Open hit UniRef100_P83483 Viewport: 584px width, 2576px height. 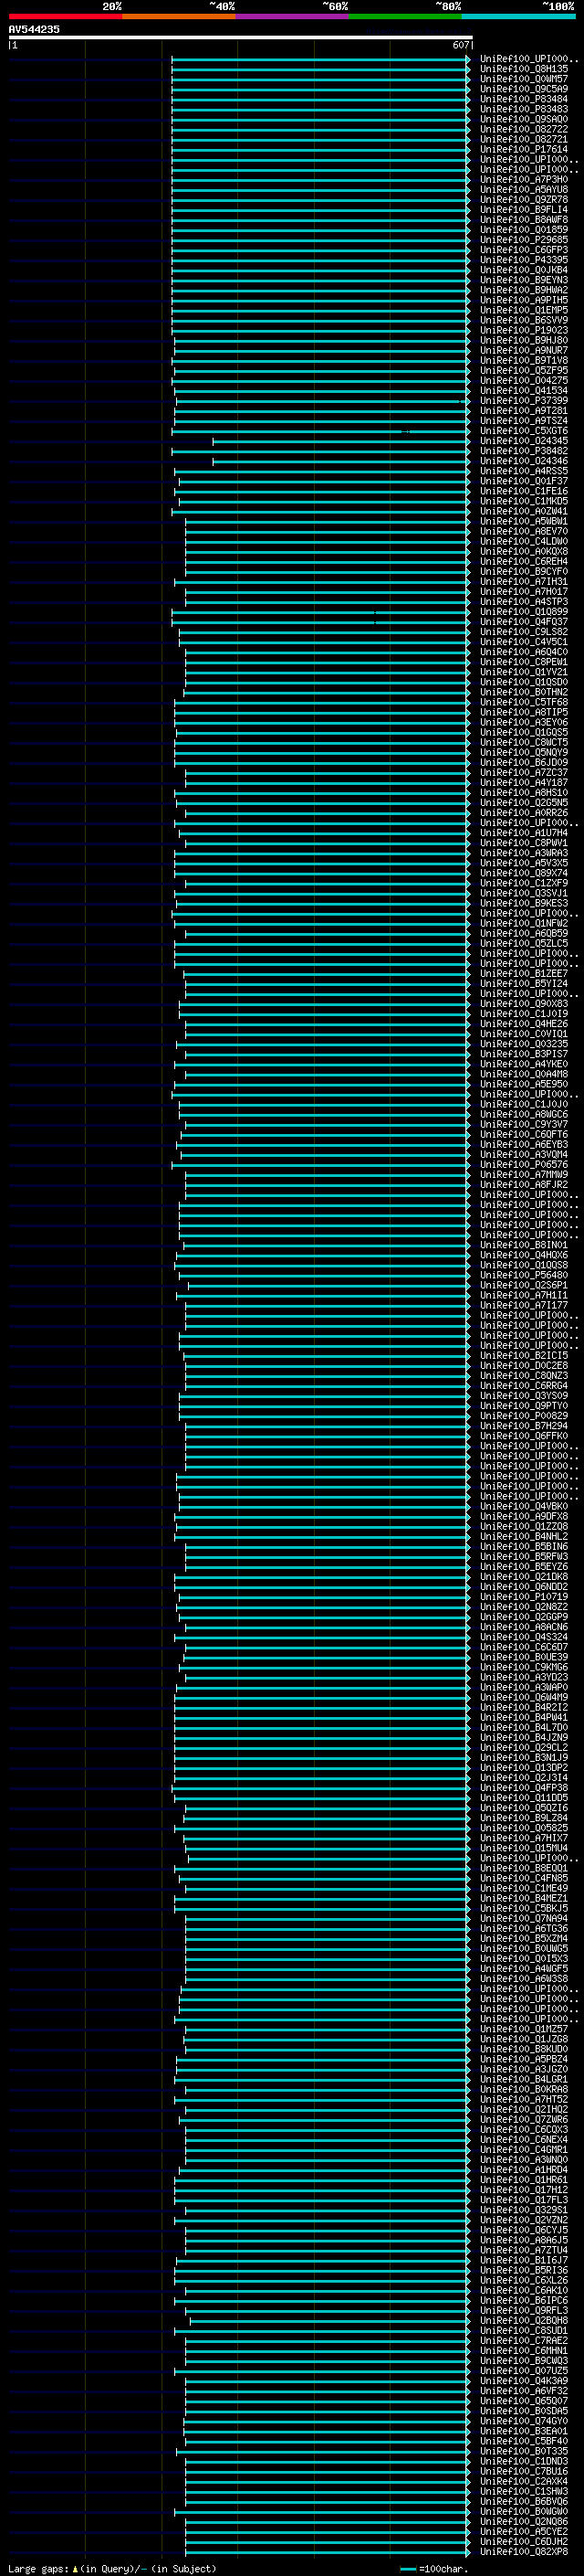[524, 109]
